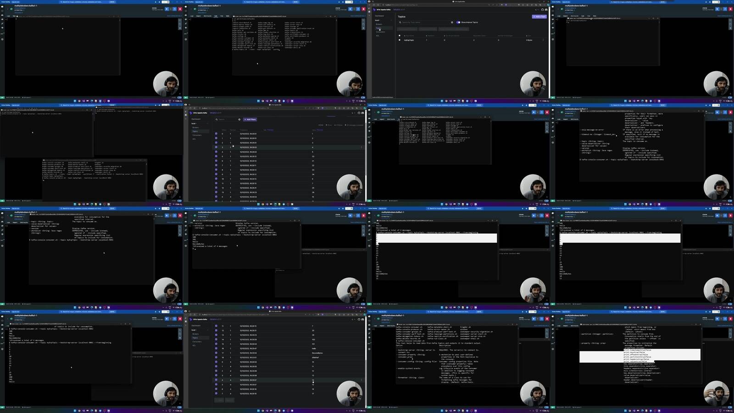
Task: Open the kebab menu on the myKafTopic row
Action: (543, 40)
